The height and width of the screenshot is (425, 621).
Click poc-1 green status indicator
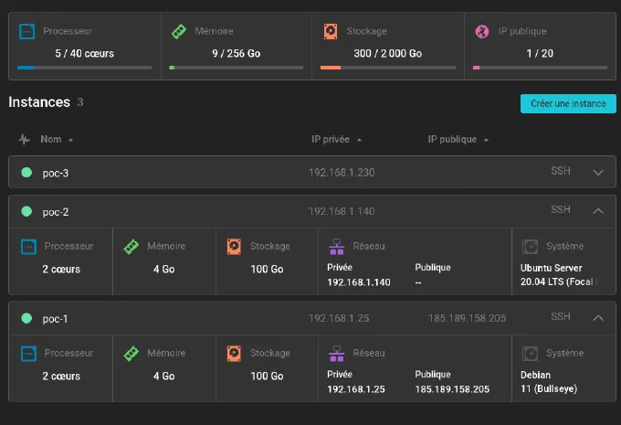[26, 318]
